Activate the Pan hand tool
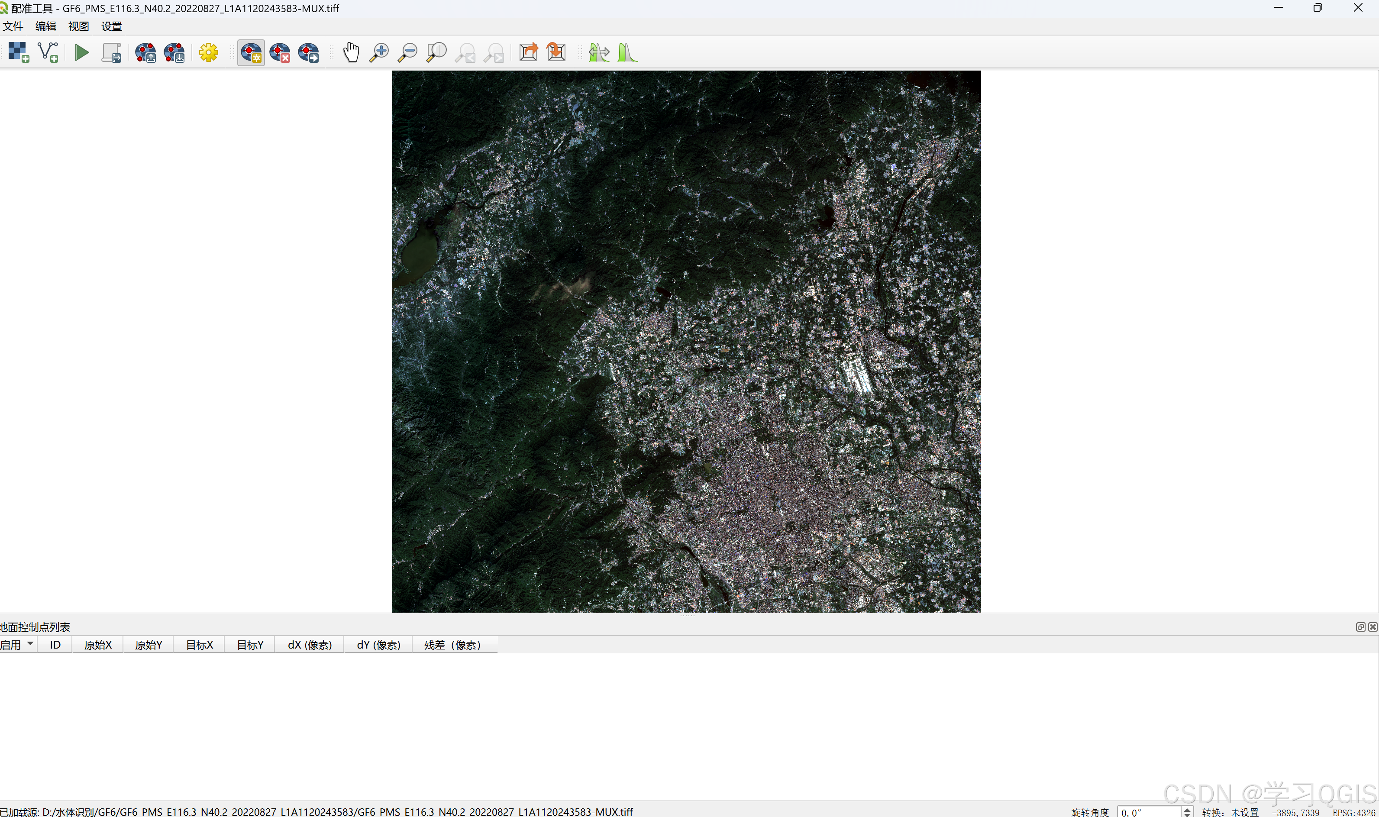 (x=351, y=53)
